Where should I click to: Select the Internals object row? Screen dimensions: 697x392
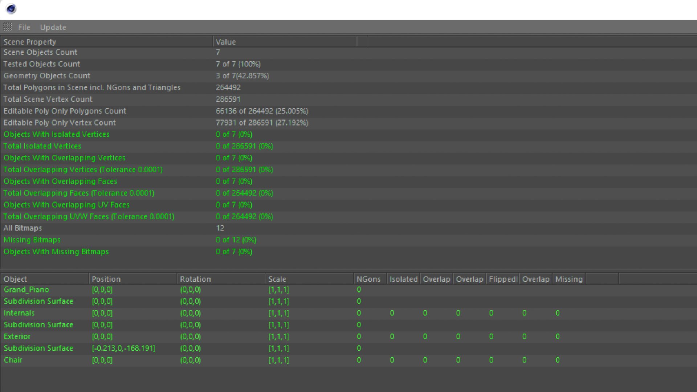click(348, 313)
